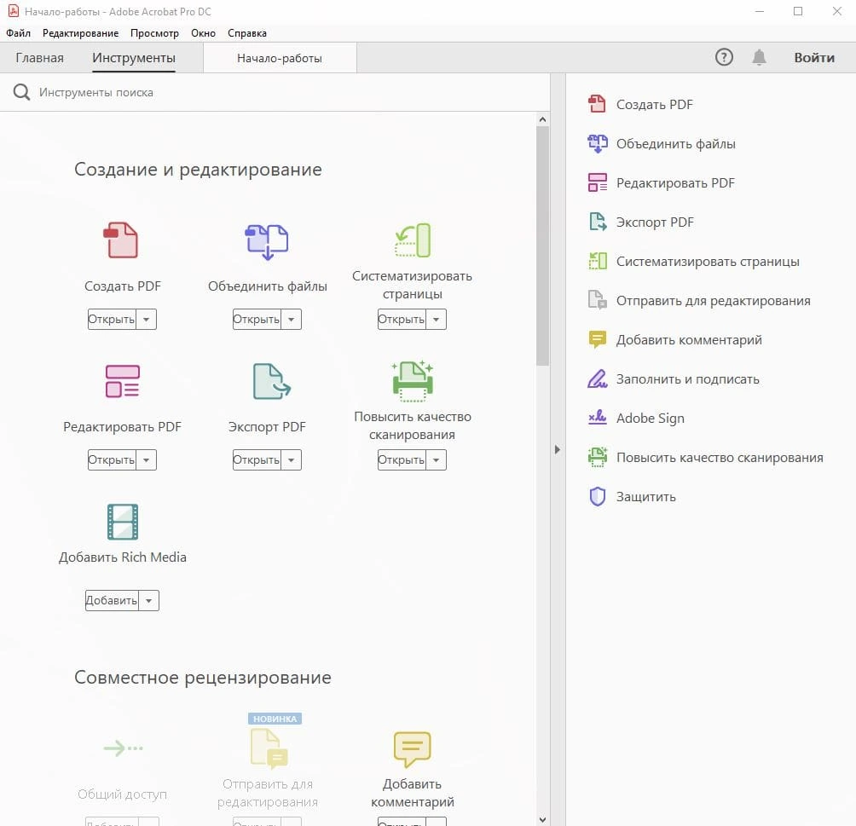
Task: Click the Защитить label in sidebar
Action: pos(645,497)
